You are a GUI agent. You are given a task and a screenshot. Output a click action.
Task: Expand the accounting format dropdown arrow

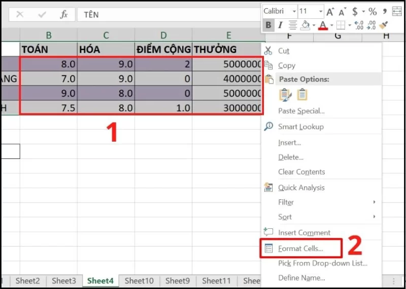tap(363, 11)
